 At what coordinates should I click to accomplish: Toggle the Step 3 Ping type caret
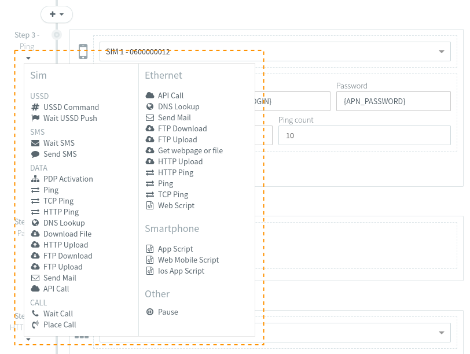tap(28, 58)
